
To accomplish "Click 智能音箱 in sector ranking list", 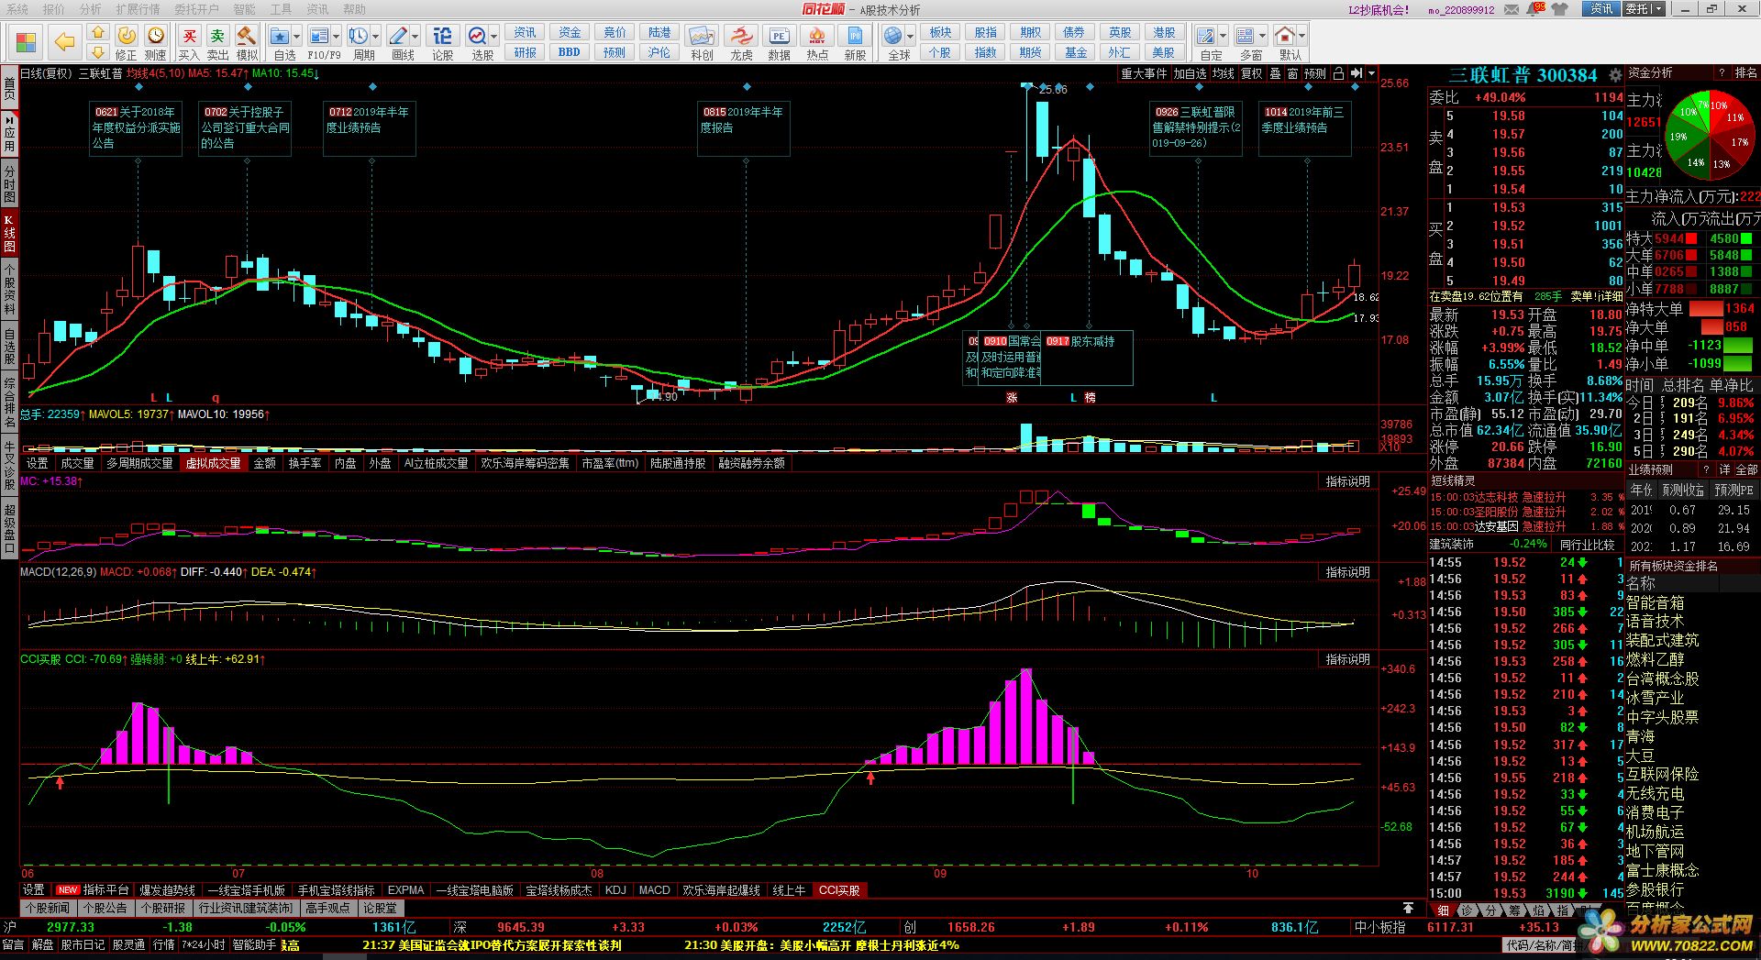I will [1655, 602].
